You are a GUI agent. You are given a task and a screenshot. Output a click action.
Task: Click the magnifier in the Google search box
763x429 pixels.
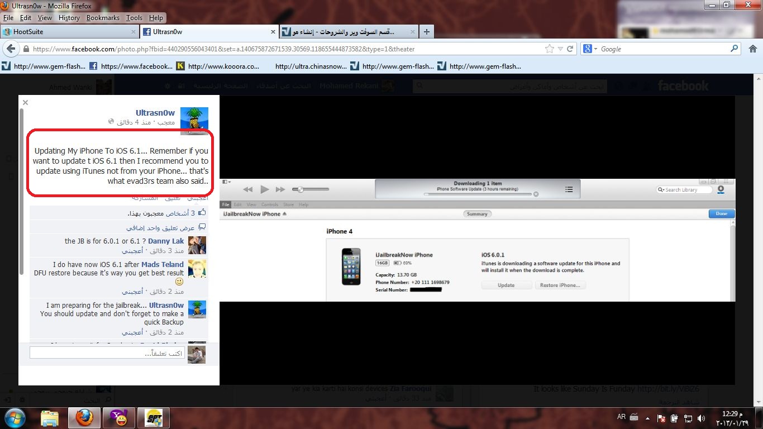tap(735, 49)
